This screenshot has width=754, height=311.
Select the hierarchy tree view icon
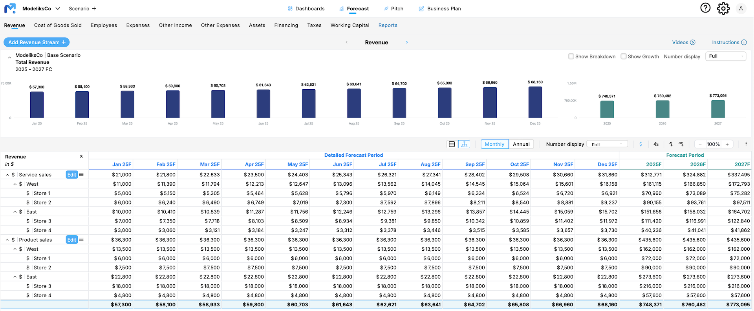tap(464, 144)
